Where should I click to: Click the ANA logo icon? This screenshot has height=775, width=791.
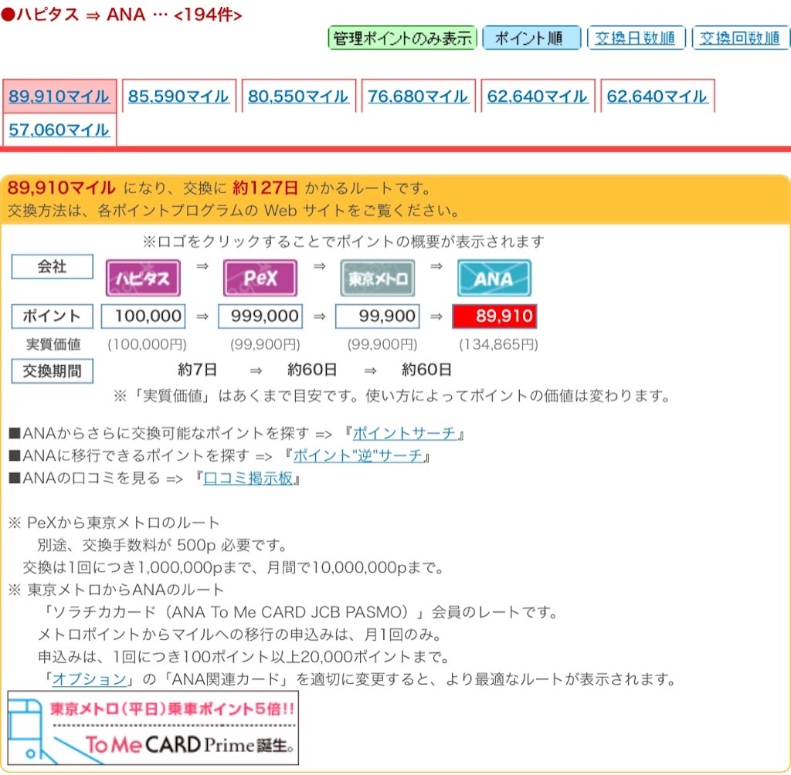(x=494, y=278)
